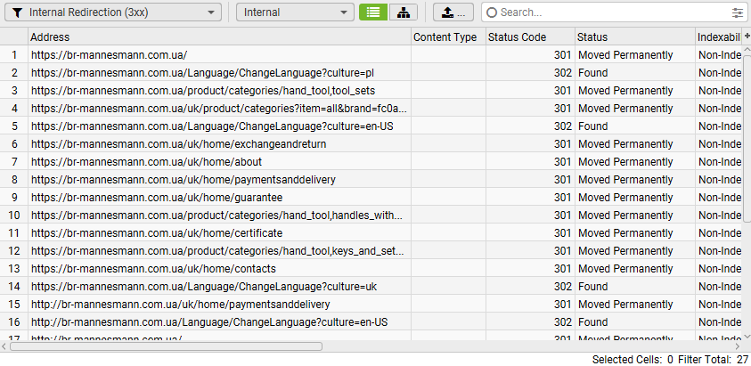The image size is (751, 366).
Task: Click status code 302 in row 2
Action: coord(563,73)
